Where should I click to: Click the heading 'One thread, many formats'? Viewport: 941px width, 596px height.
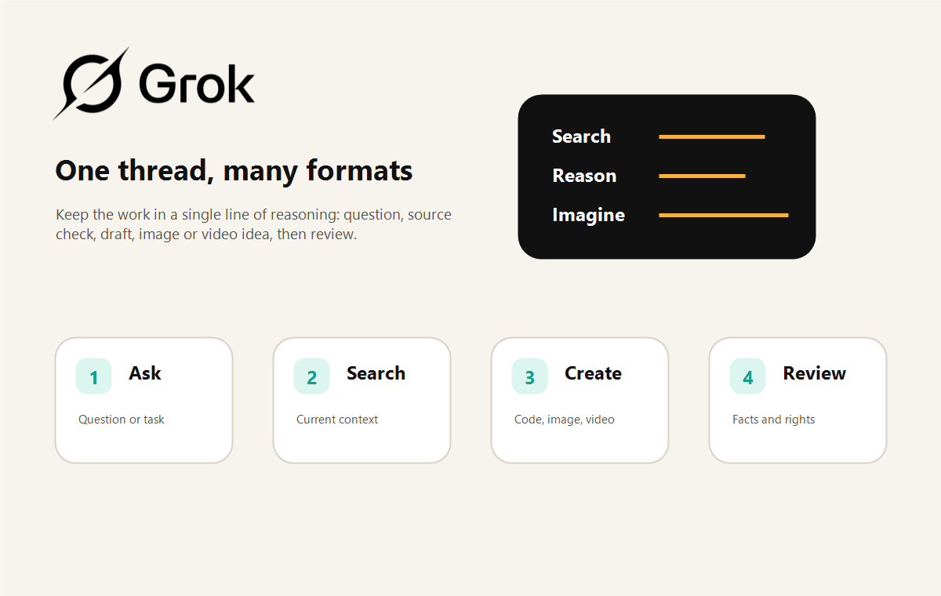pyautogui.click(x=234, y=171)
